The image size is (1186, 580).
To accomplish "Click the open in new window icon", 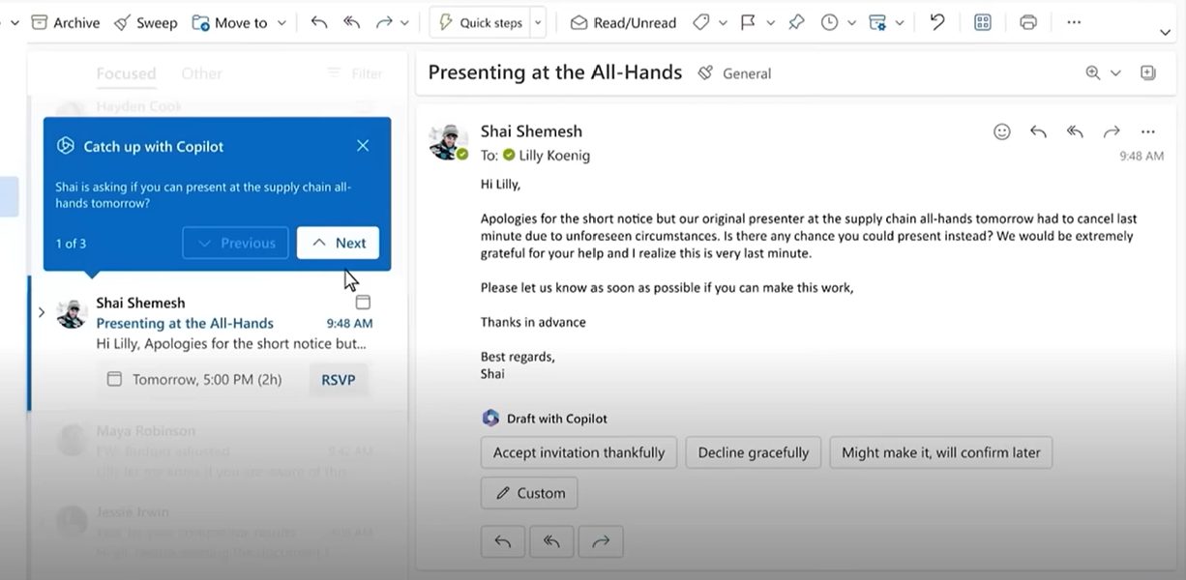I will coord(1148,73).
